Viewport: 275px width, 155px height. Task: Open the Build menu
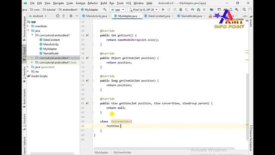pos(104,3)
